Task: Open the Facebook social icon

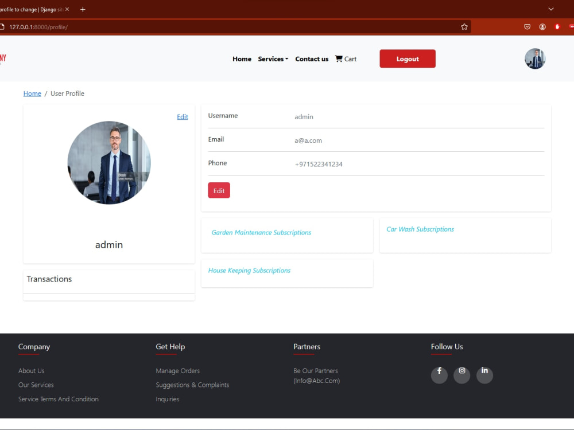Action: pyautogui.click(x=439, y=375)
